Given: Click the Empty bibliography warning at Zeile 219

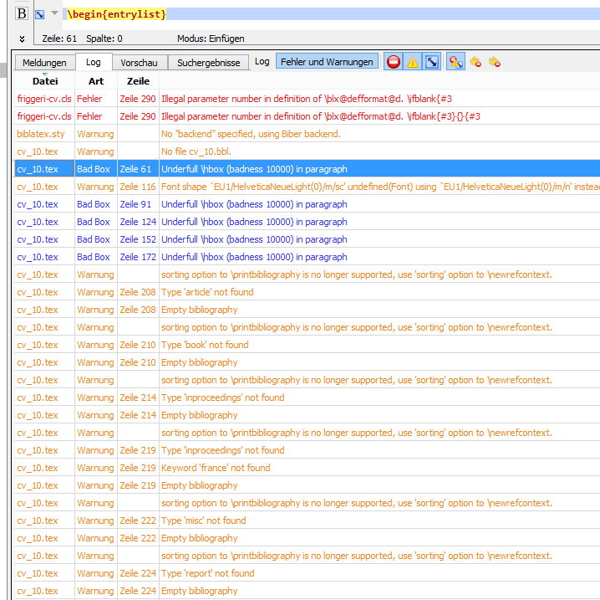Looking at the screenshot, I should 308,486.
